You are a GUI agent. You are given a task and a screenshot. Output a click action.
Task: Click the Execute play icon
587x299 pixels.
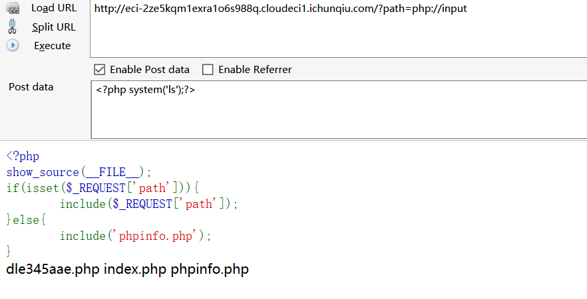(13, 45)
